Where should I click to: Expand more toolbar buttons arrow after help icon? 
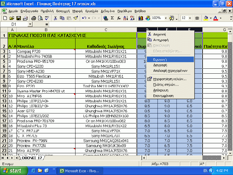tap(176, 19)
